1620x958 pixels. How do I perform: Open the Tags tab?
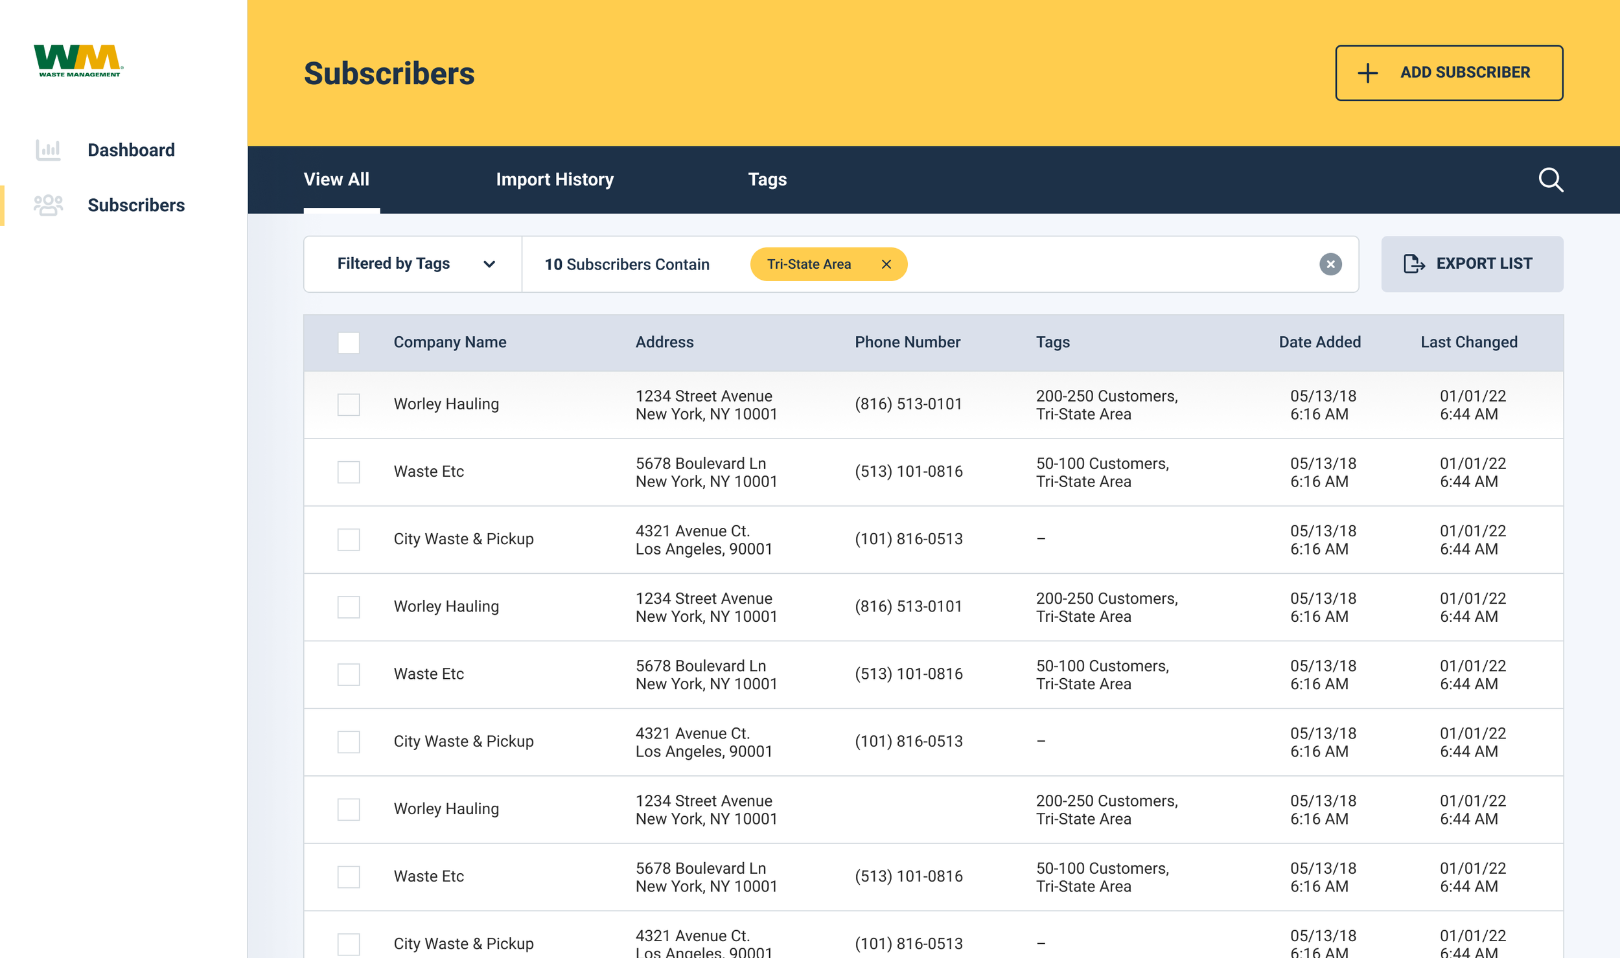click(x=767, y=179)
